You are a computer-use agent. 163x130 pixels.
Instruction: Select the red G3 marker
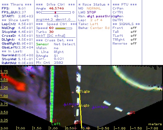[78, 123]
